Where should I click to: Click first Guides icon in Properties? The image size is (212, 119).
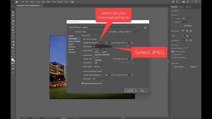pyautogui.click(x=183, y=36)
